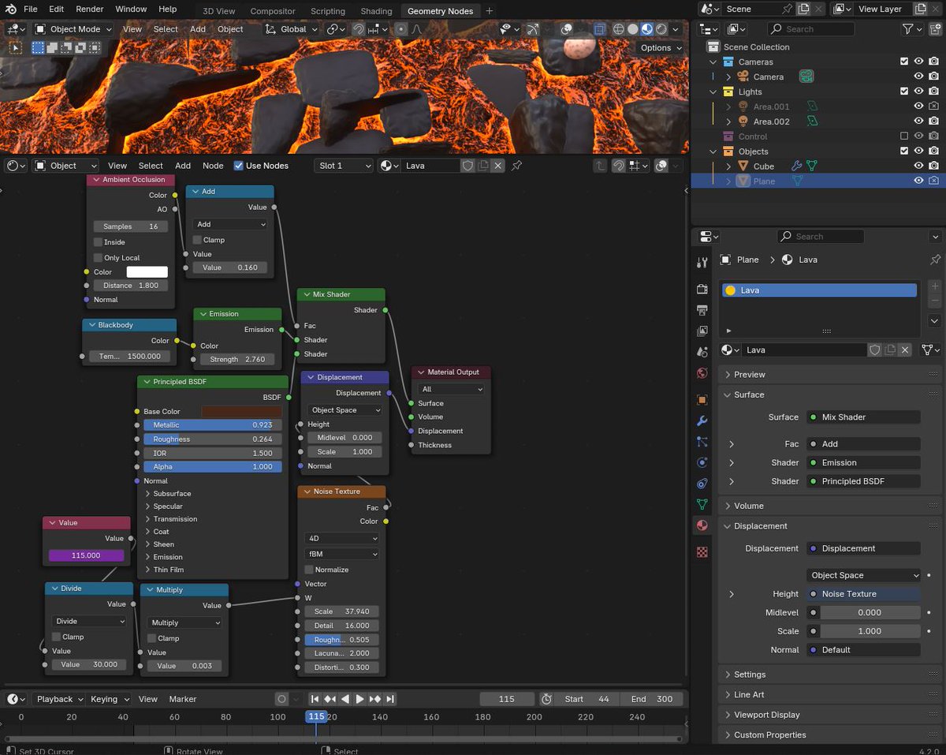Screen dimensions: 946x755
Task: Toggle the Use Nodes checkbox
Action: tap(239, 166)
